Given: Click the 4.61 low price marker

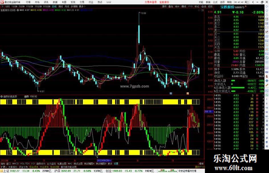Looking at the screenshot, I should (42, 91).
